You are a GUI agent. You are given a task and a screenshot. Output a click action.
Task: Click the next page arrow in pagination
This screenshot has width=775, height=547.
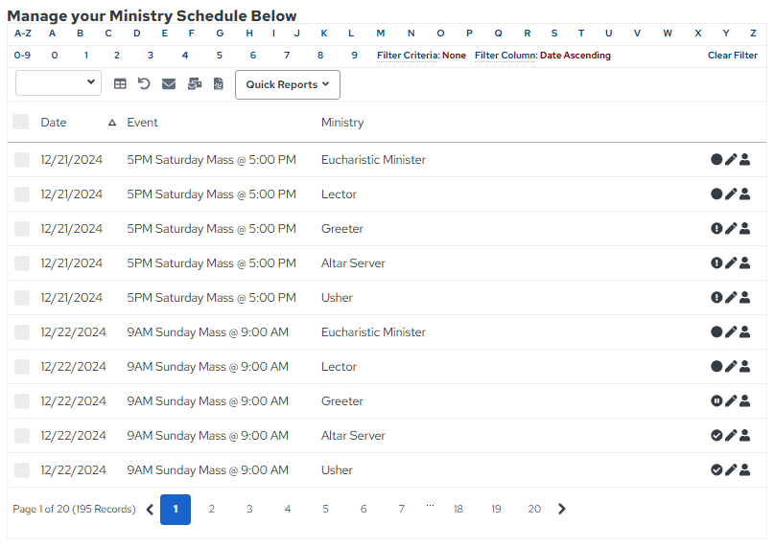click(561, 509)
